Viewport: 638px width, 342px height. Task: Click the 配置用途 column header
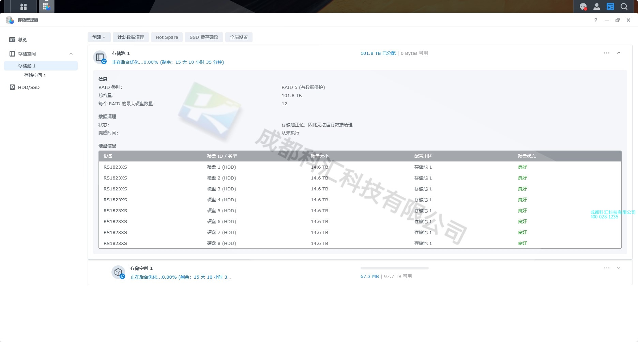click(423, 156)
